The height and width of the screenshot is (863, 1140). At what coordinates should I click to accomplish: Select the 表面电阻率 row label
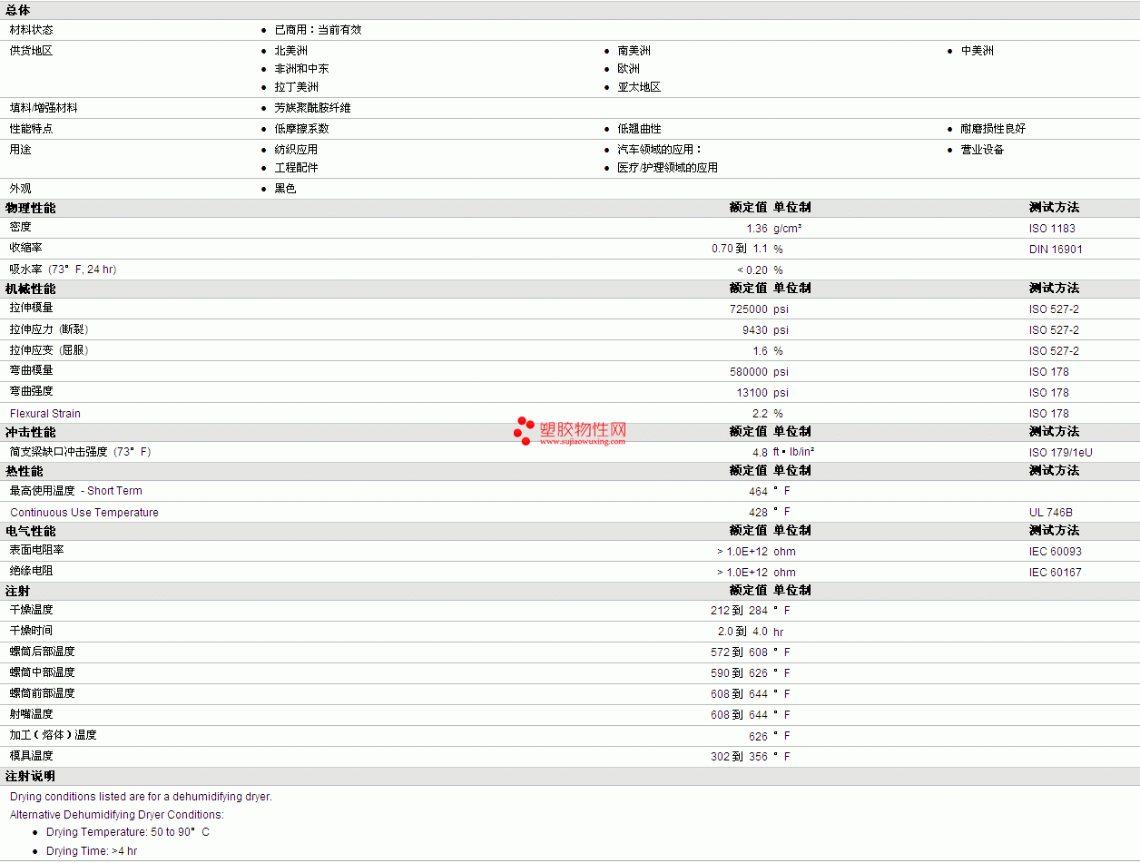pyautogui.click(x=37, y=551)
